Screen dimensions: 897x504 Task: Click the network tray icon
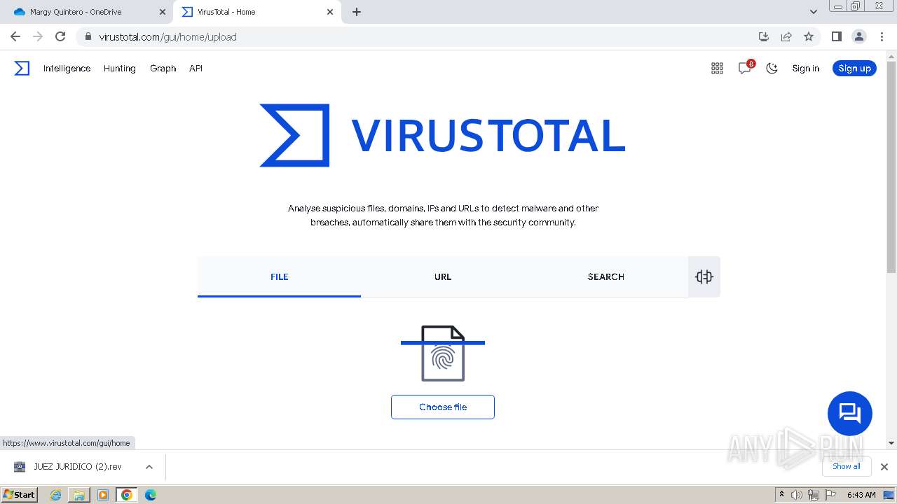coord(814,495)
